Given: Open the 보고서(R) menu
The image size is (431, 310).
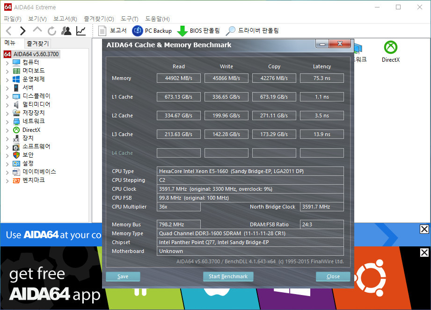Looking at the screenshot, I should (65, 19).
